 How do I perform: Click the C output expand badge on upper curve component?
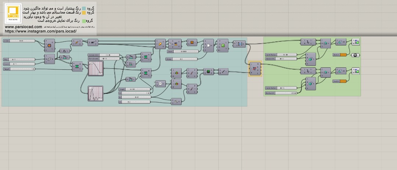[302, 40]
